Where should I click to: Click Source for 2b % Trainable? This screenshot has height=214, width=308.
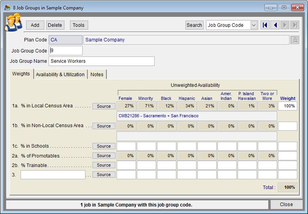tap(104, 165)
